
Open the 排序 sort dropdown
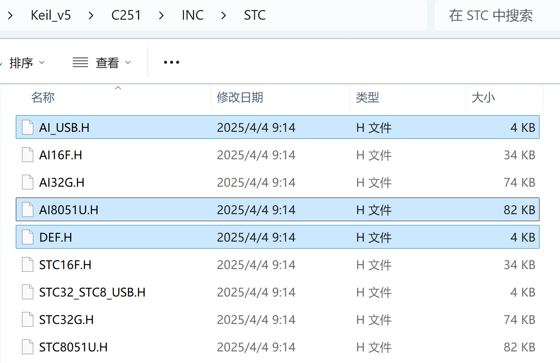[x=26, y=63]
